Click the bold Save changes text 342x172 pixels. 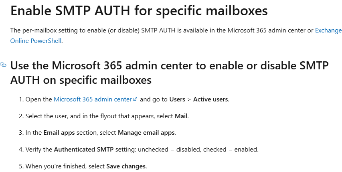(126, 166)
